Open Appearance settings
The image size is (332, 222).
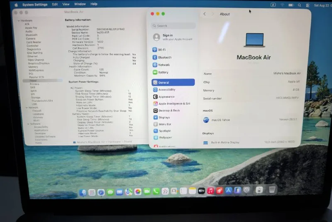point(164,96)
